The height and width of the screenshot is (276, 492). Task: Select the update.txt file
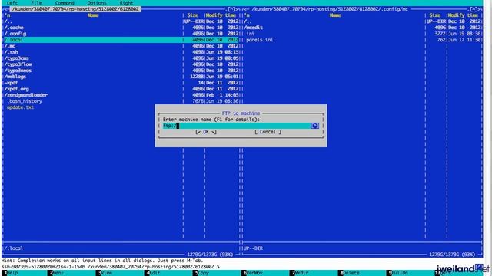tap(20, 107)
